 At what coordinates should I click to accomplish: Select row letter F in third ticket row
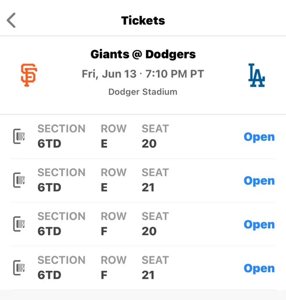tap(104, 231)
